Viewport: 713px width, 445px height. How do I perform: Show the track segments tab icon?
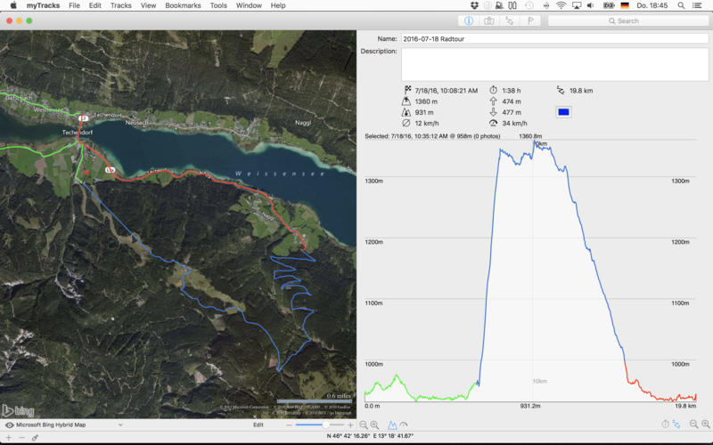(x=509, y=20)
